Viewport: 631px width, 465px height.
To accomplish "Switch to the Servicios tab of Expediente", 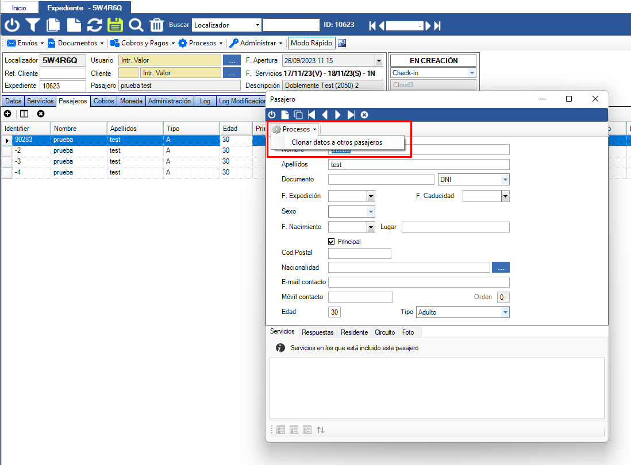I will (40, 101).
